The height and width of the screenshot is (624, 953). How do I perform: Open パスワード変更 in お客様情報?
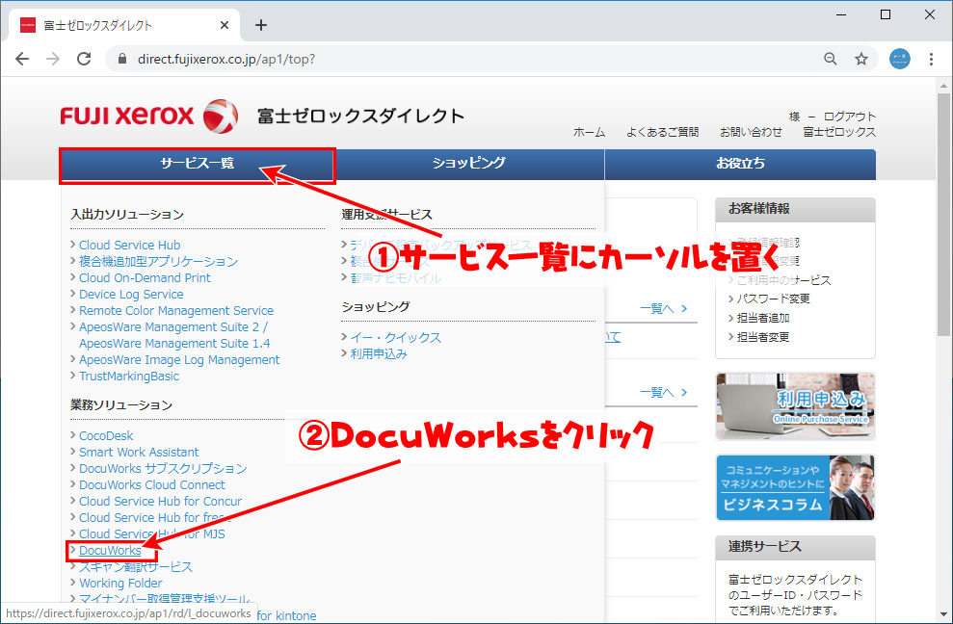click(x=773, y=299)
